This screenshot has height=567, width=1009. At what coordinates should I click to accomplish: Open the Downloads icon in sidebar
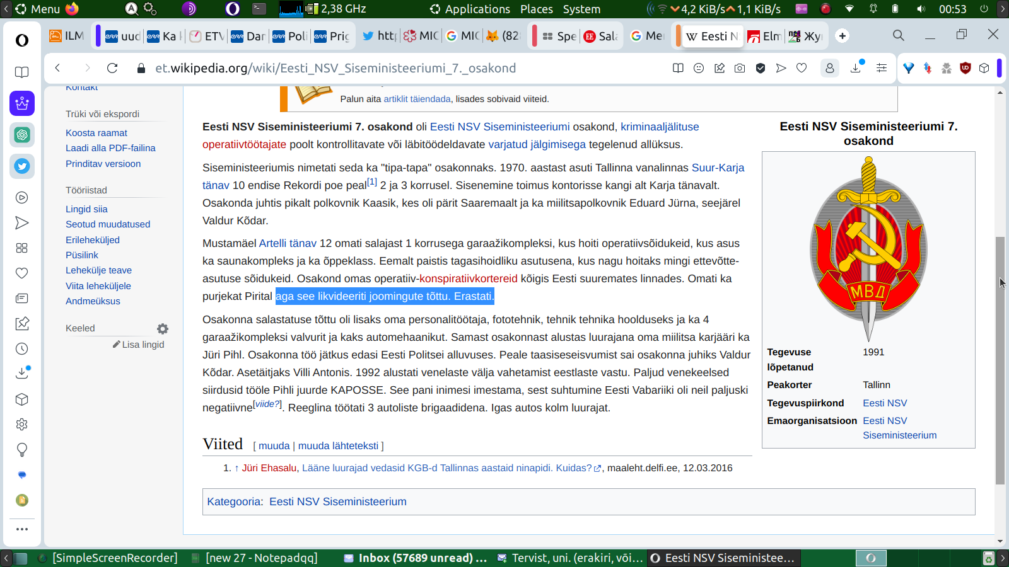pos(22,373)
